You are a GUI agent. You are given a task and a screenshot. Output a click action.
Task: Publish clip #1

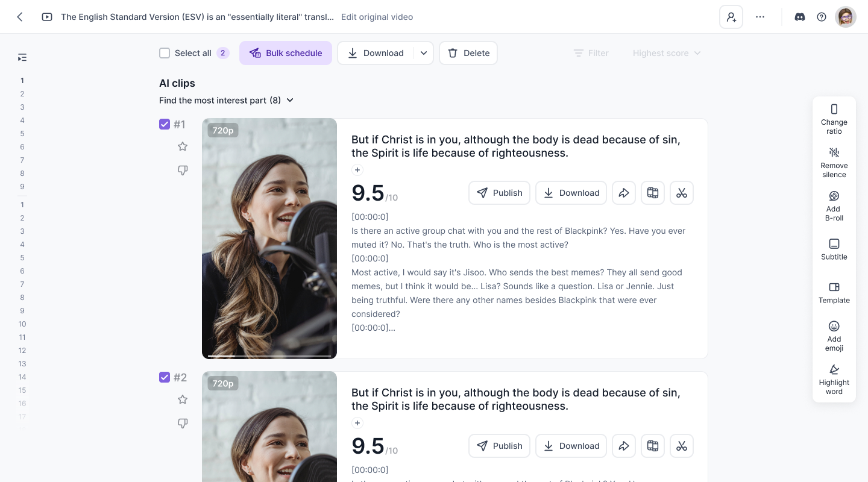pyautogui.click(x=500, y=193)
